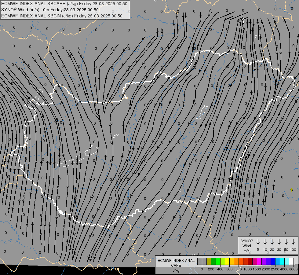
Task: Click the 2000 value on CAPE scale
Action: (x=266, y=269)
